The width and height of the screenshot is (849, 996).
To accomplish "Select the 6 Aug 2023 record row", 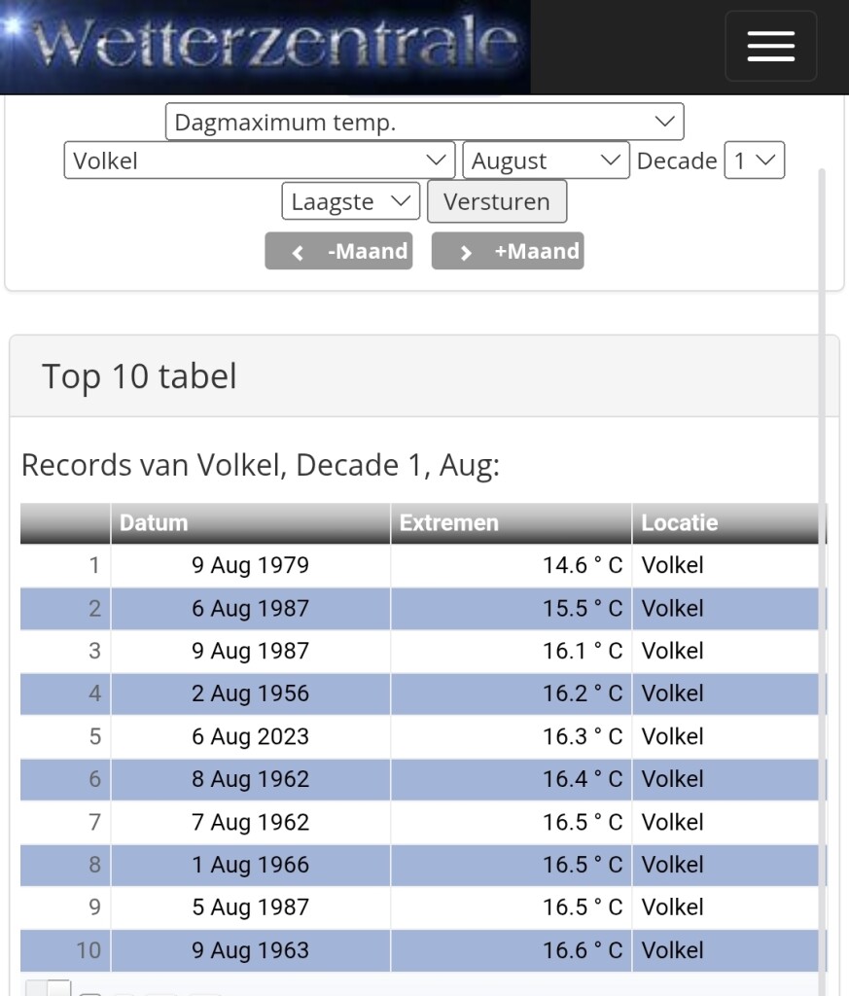I will [x=424, y=736].
